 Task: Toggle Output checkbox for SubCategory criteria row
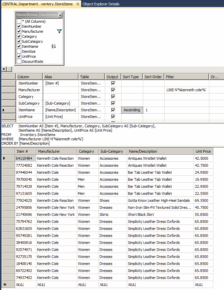(113, 103)
